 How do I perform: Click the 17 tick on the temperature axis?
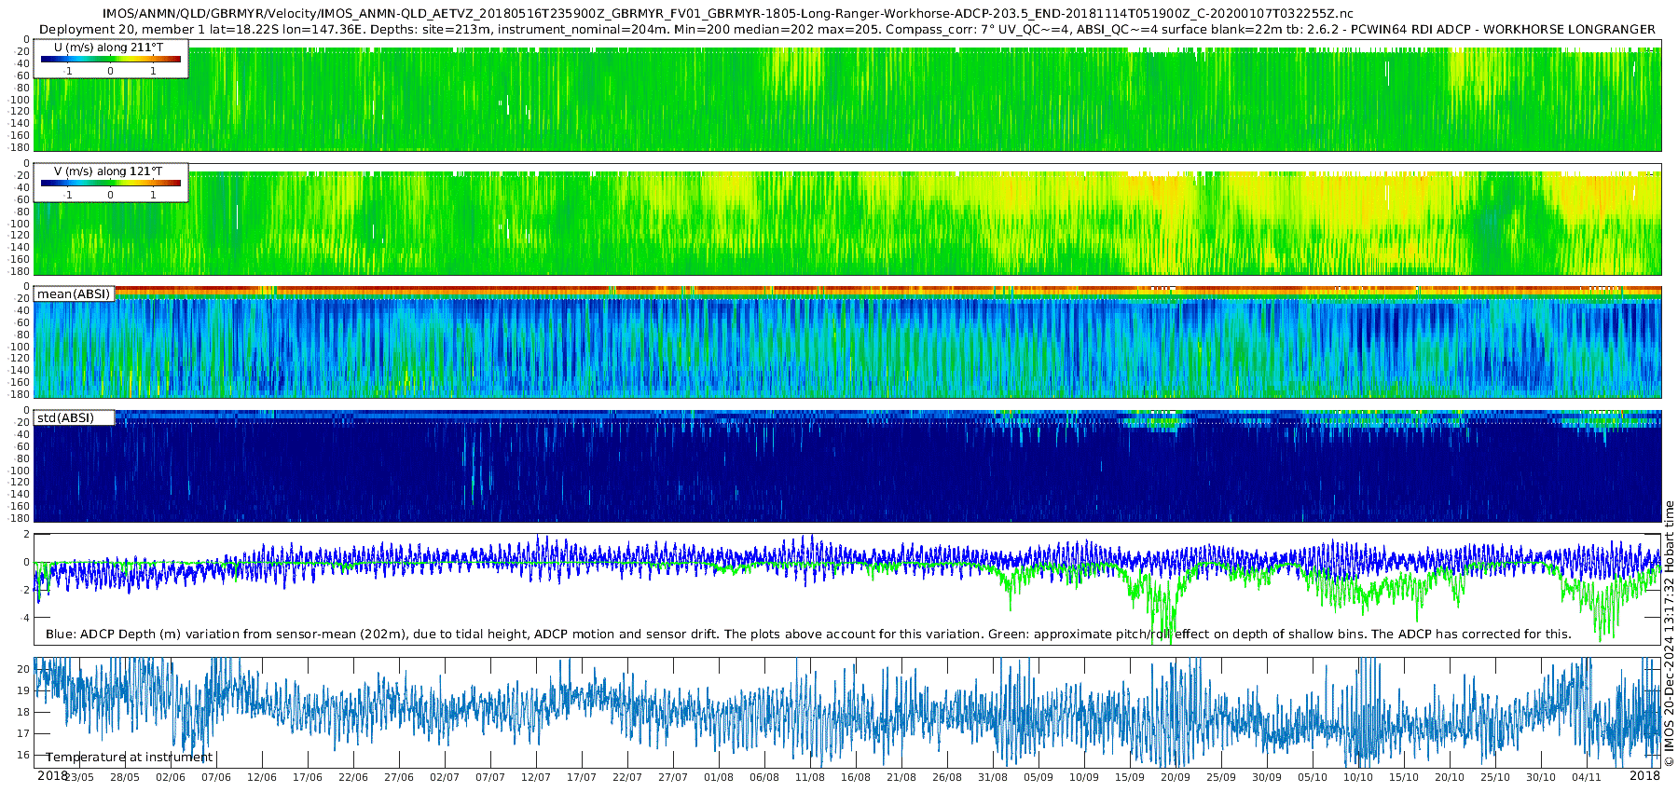23,733
